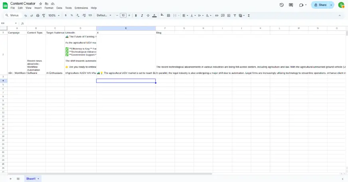
Task: Toggle strikethrough formatting
Action: pyautogui.click(x=148, y=16)
